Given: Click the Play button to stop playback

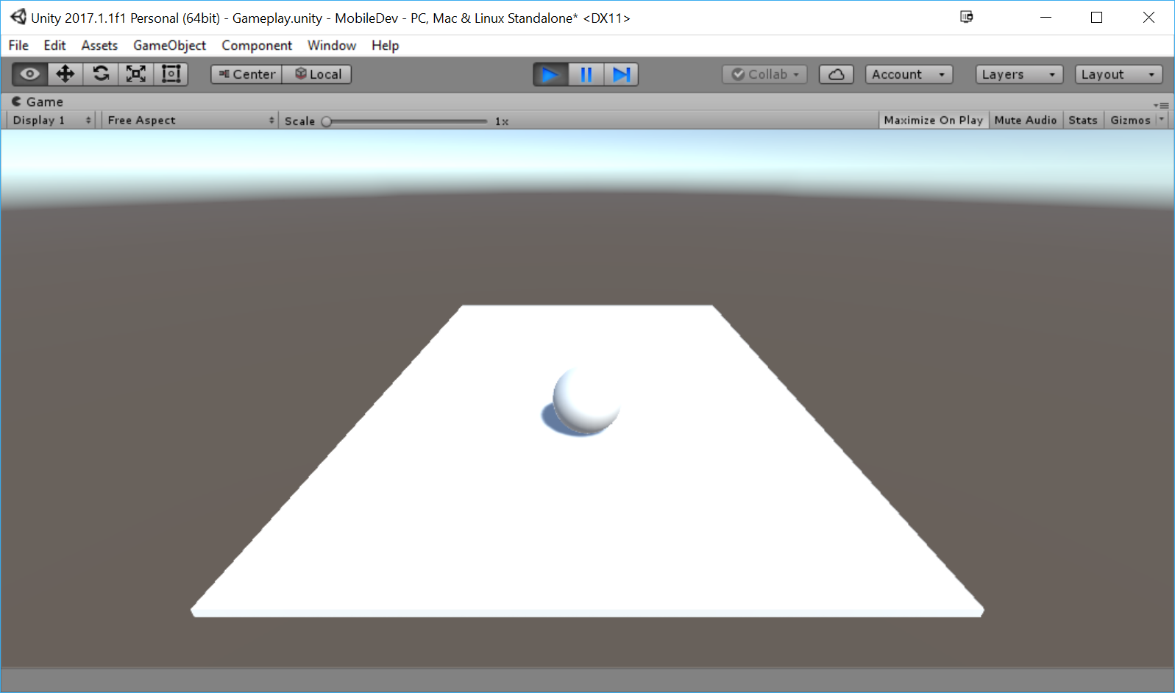Looking at the screenshot, I should (550, 74).
